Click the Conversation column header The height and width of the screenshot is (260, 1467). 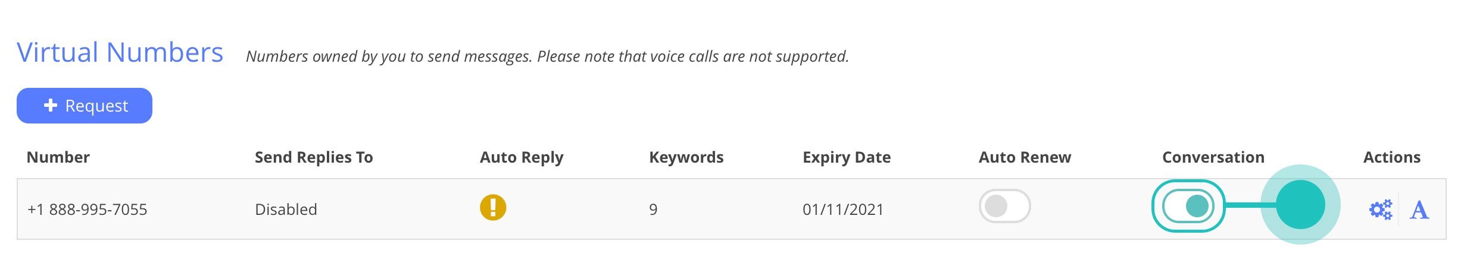click(x=1213, y=157)
